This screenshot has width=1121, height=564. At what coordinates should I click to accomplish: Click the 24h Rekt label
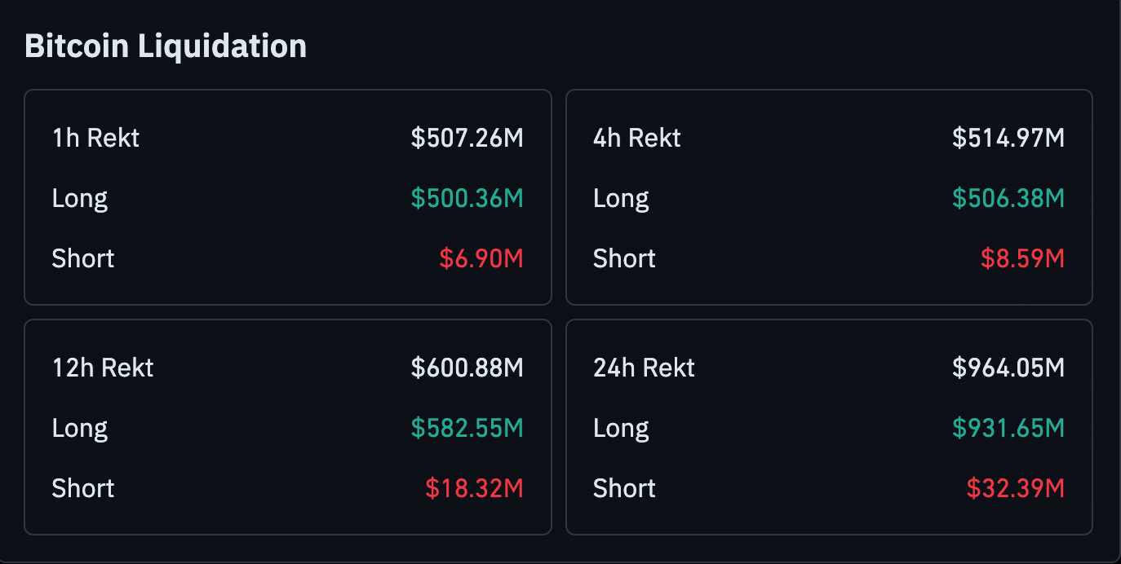coord(644,368)
